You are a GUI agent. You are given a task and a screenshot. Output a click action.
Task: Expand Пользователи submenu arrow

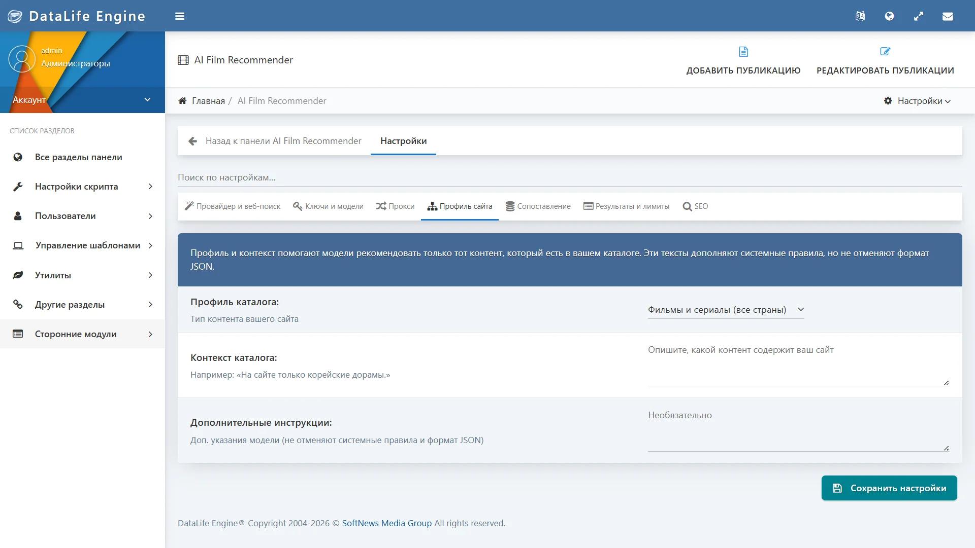150,216
